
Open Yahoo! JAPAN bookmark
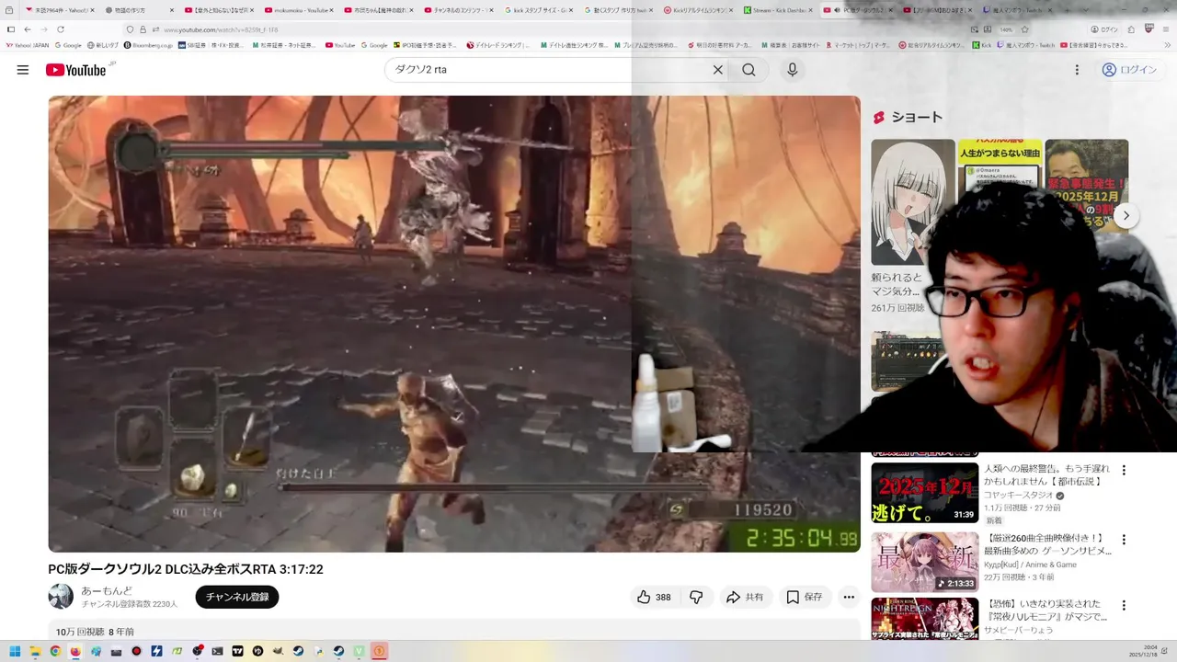[x=28, y=45]
